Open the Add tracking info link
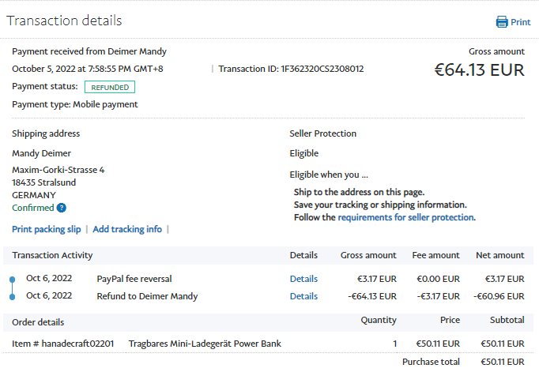The height and width of the screenshot is (372, 539). (127, 229)
